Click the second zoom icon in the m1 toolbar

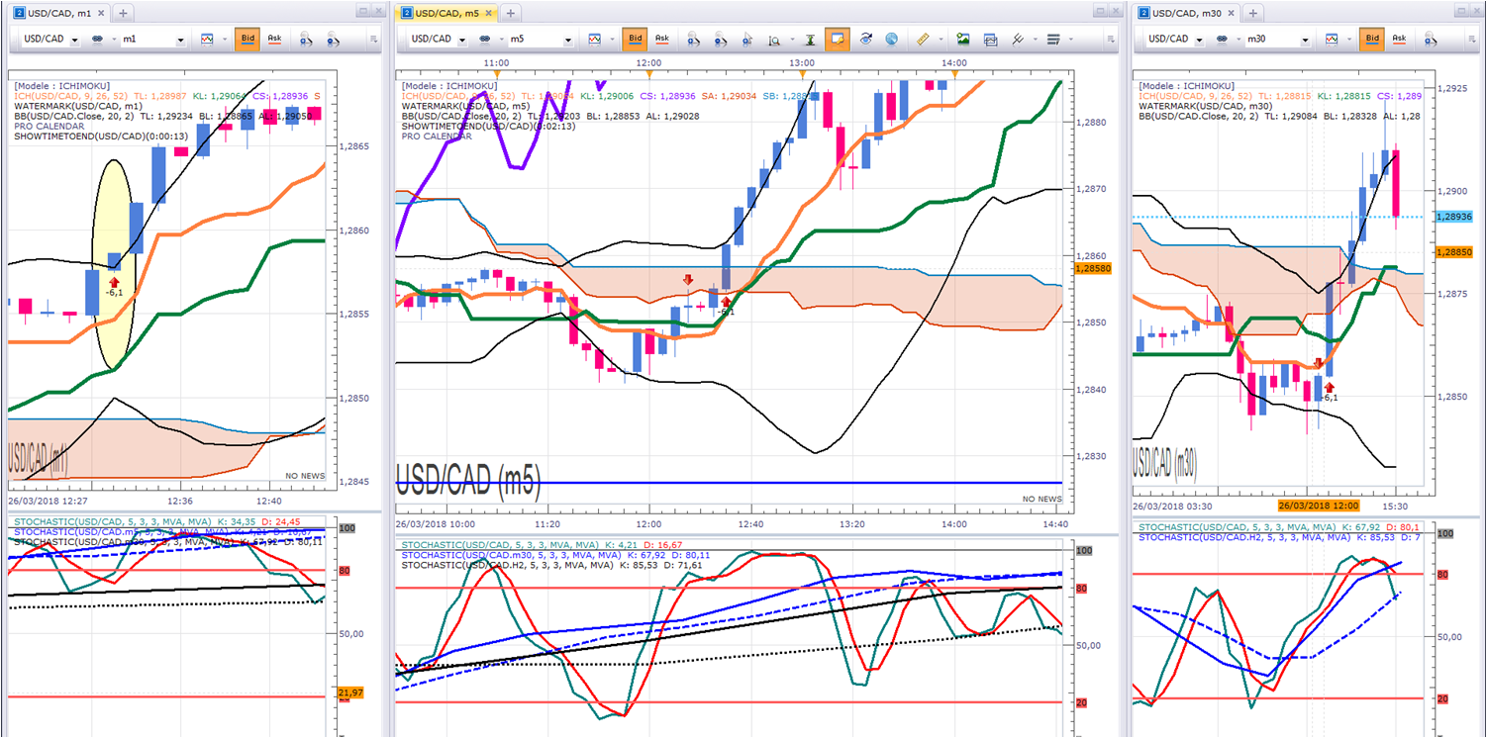point(334,40)
